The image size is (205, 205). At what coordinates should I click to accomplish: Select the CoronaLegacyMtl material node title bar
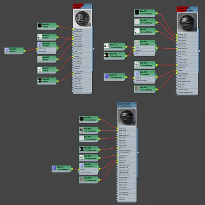click(x=187, y=9)
